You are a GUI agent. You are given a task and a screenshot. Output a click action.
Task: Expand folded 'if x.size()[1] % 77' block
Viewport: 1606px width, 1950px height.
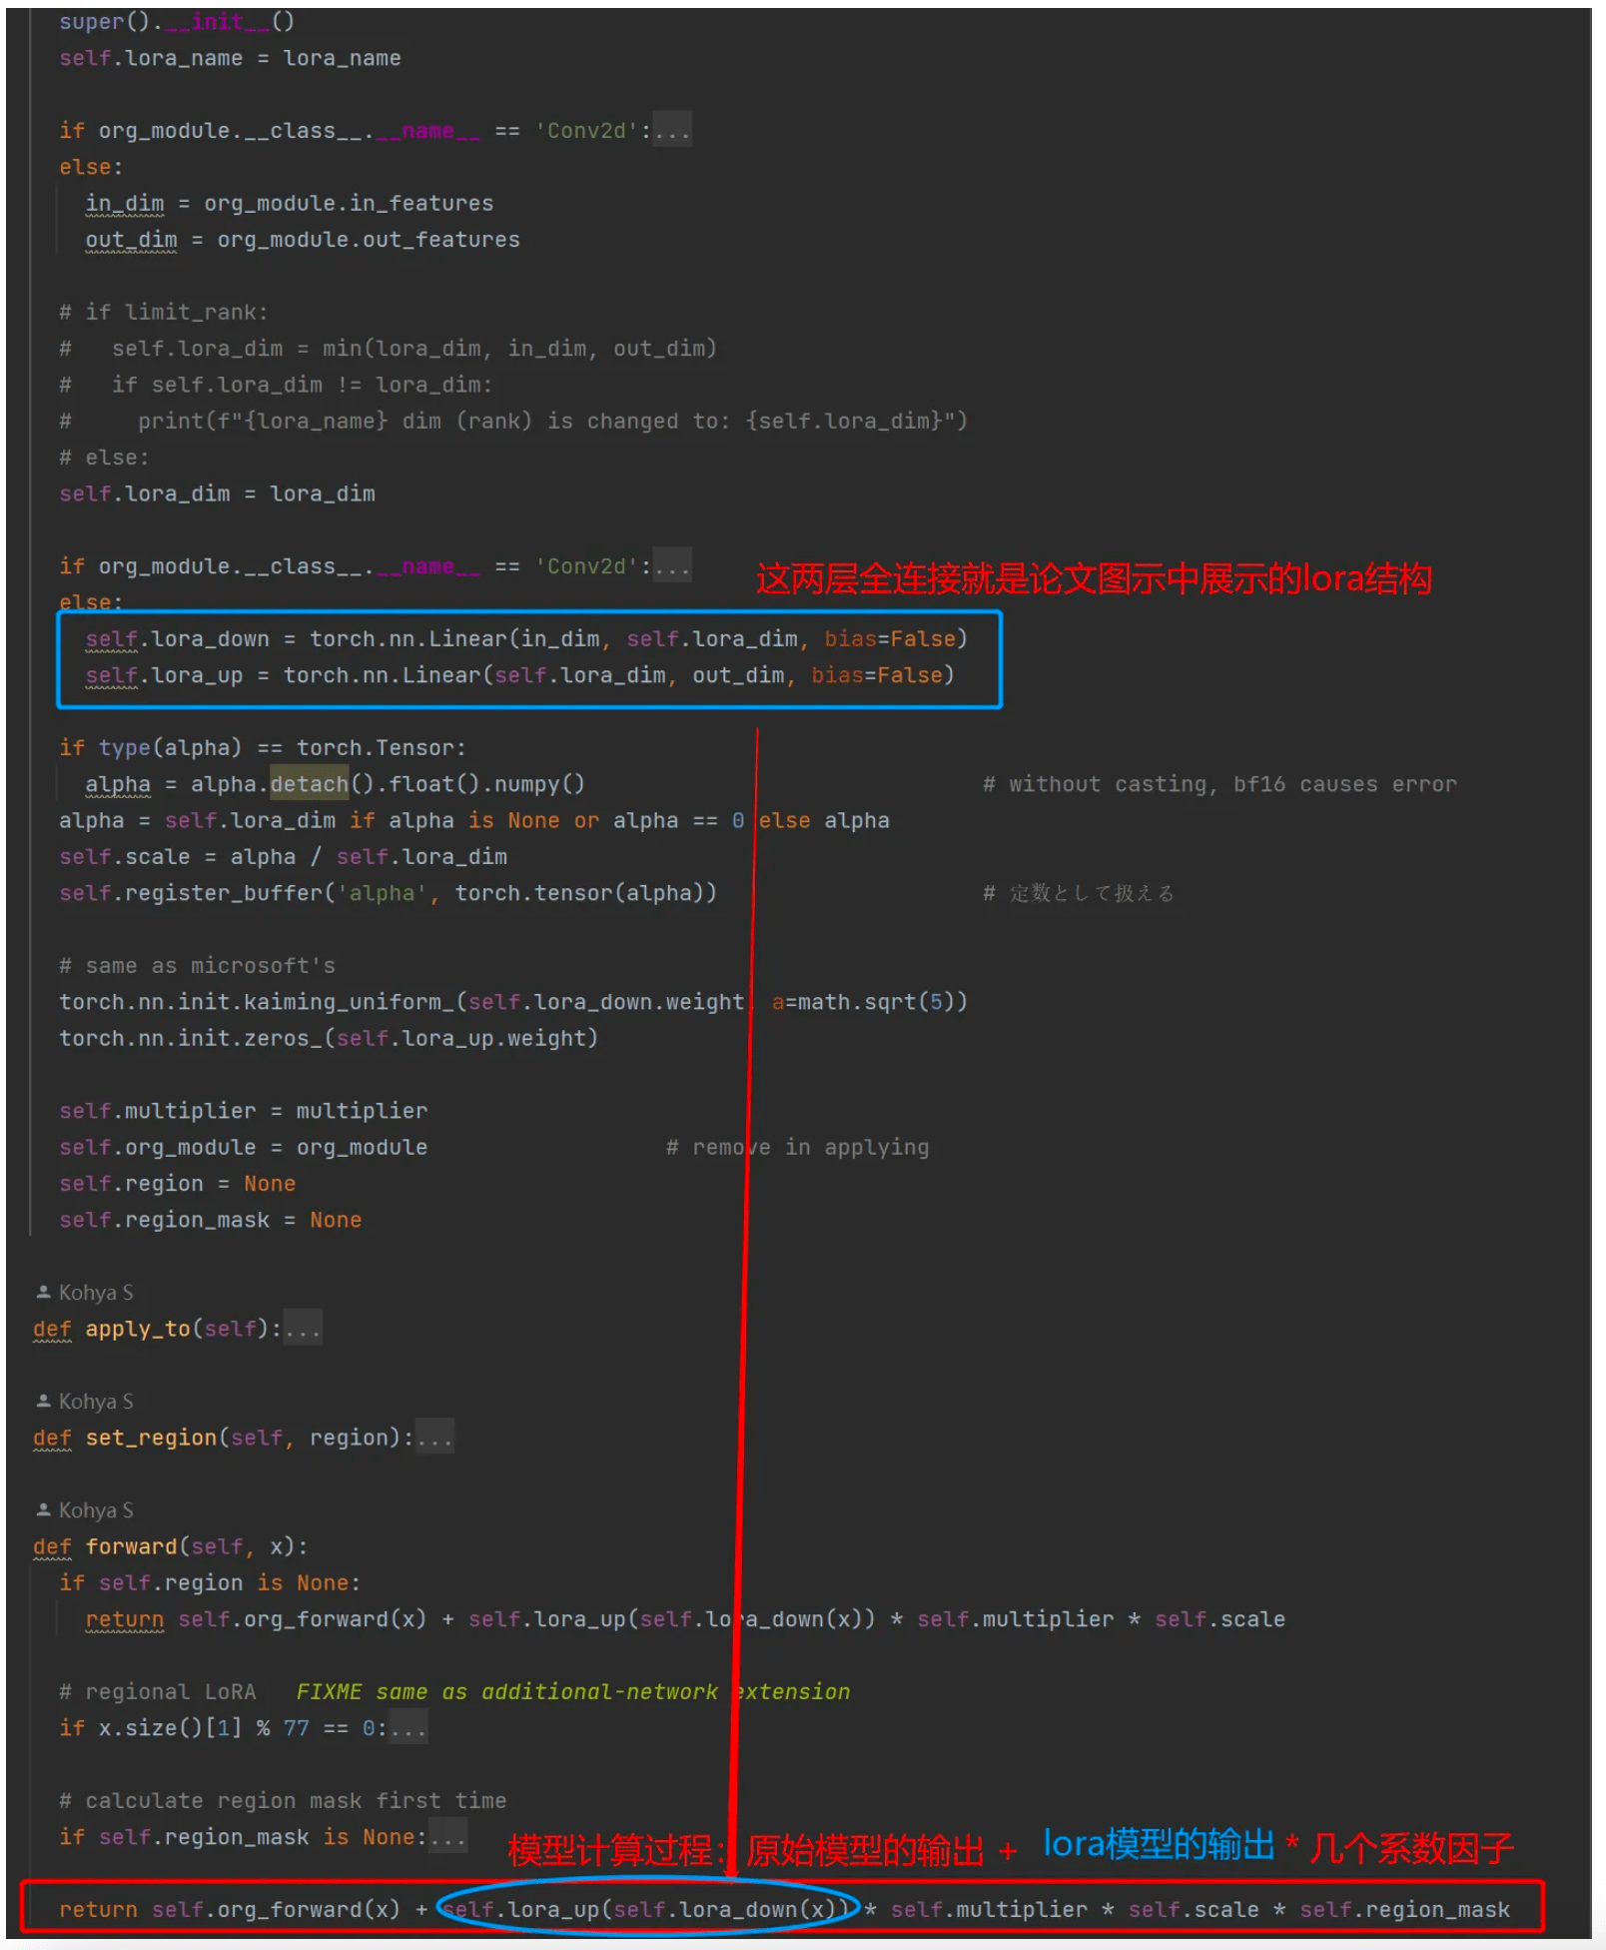click(x=408, y=1728)
